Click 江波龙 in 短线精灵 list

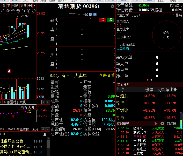click(x=138, y=153)
